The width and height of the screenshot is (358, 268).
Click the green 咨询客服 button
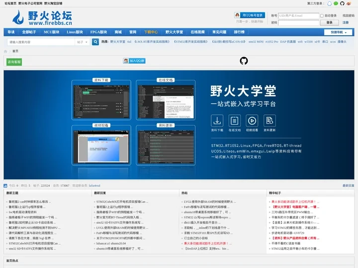pyautogui.click(x=14, y=62)
